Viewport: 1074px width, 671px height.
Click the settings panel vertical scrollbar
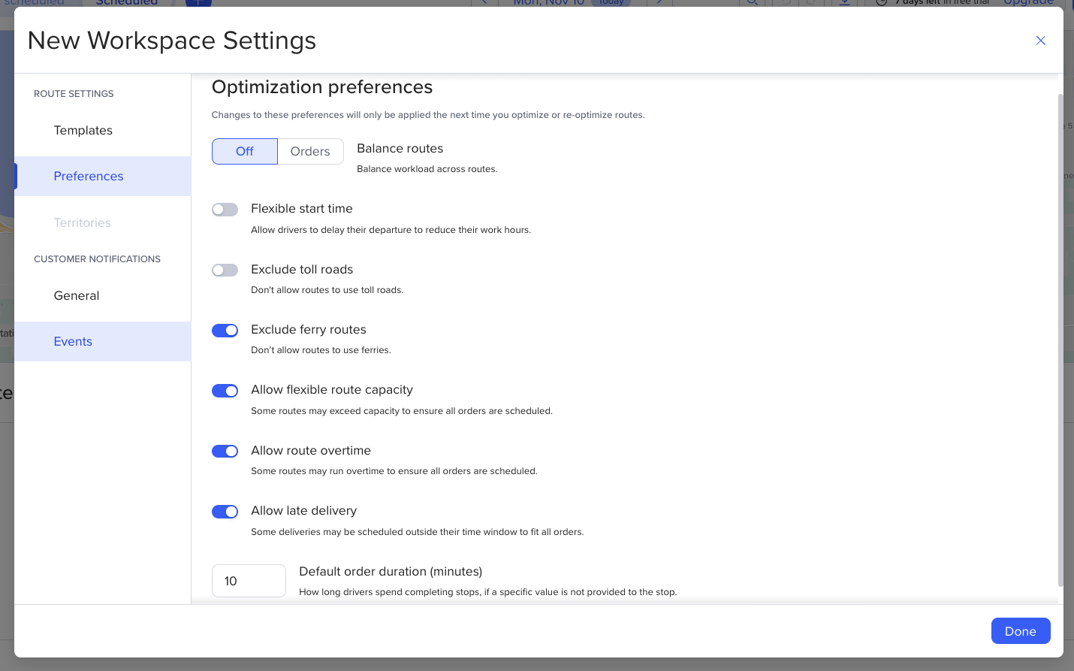[x=1060, y=338]
